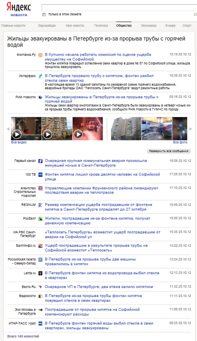Screen dimensions: 197x341
Task: Click the Фонтанка.Ру source icon
Action: pos(40,55)
